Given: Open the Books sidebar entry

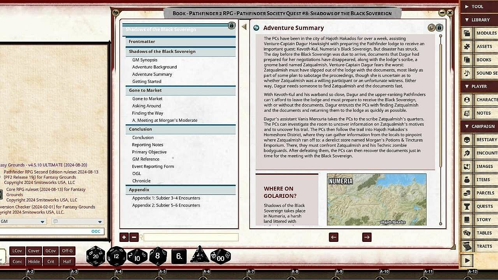Looking at the screenshot, I should coord(479,60).
